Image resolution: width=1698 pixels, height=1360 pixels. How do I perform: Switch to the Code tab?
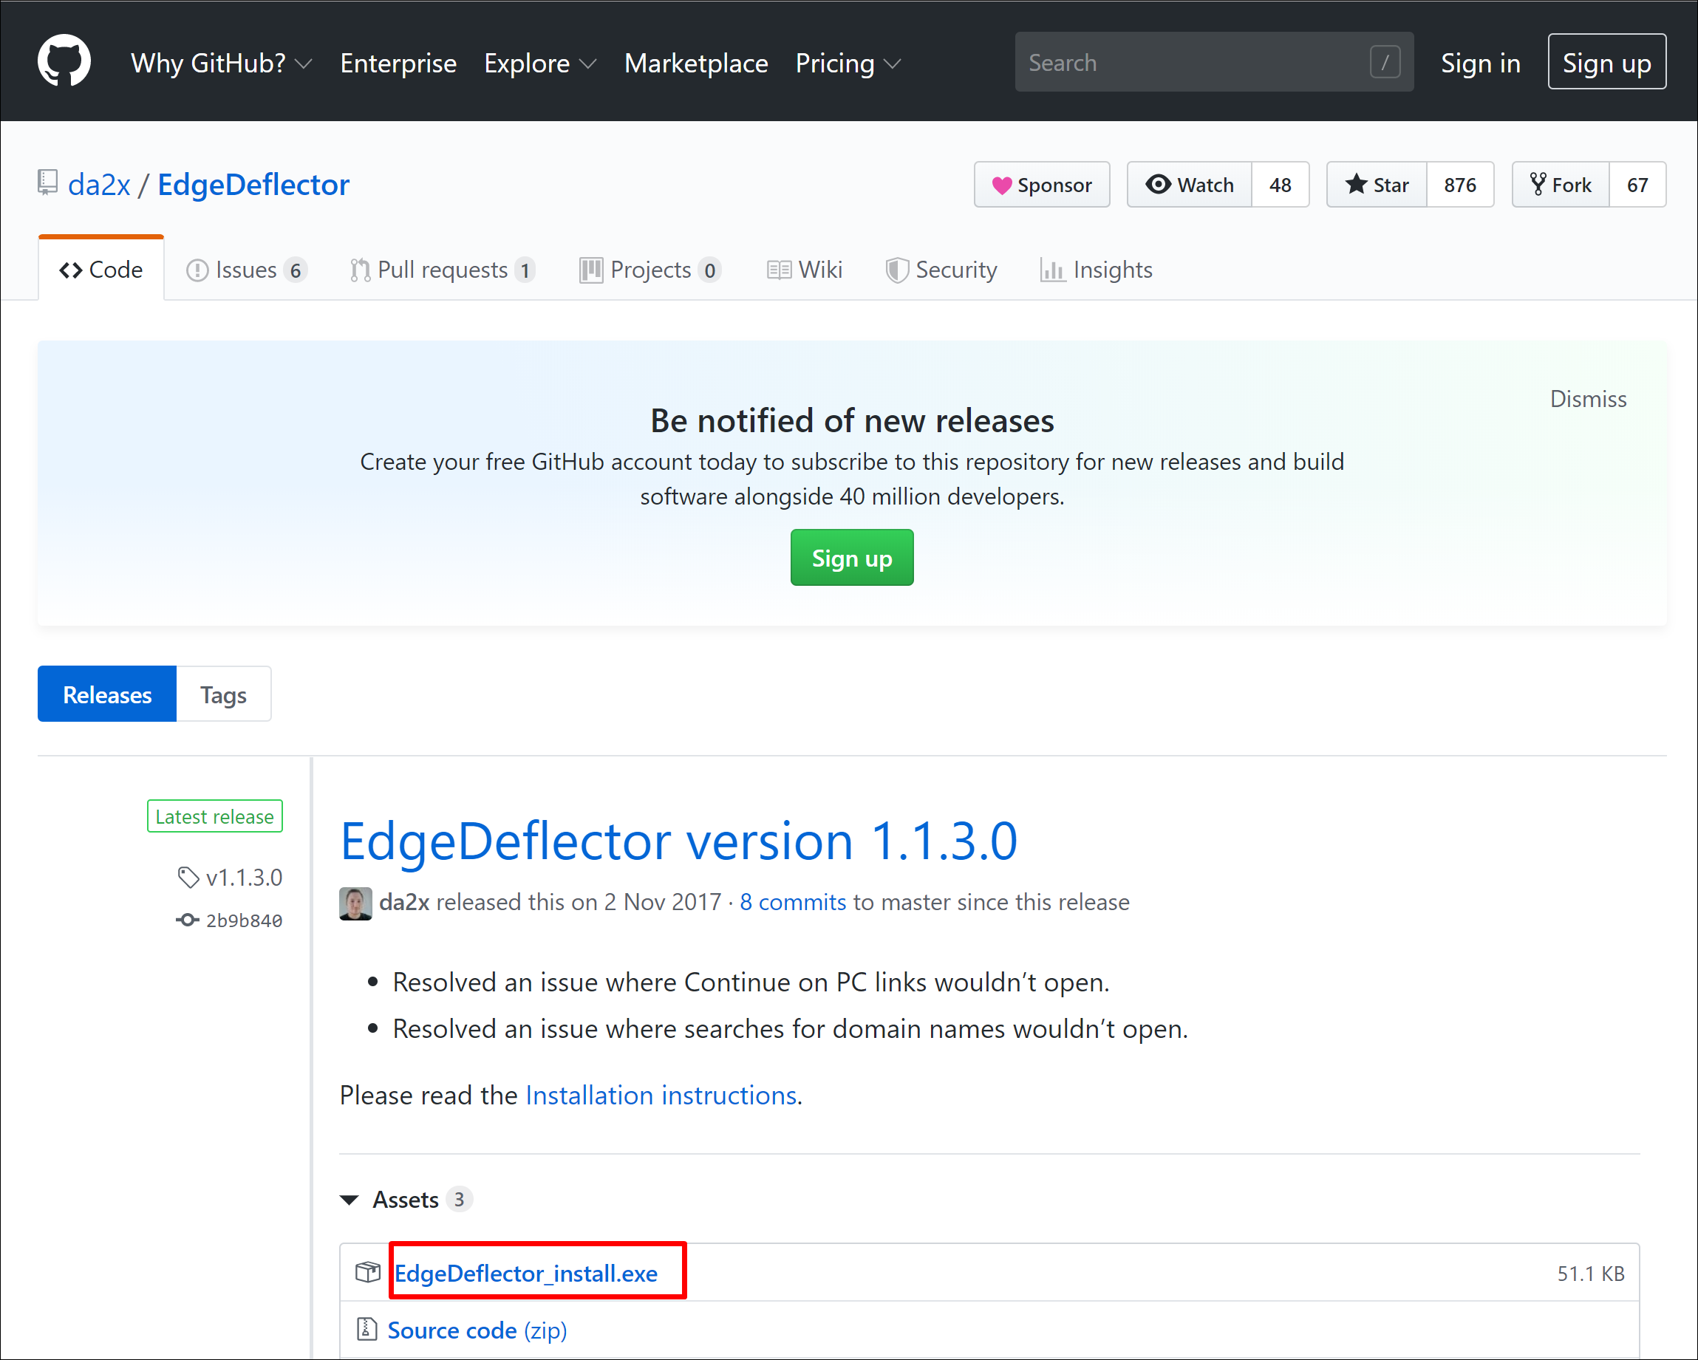[x=100, y=270]
